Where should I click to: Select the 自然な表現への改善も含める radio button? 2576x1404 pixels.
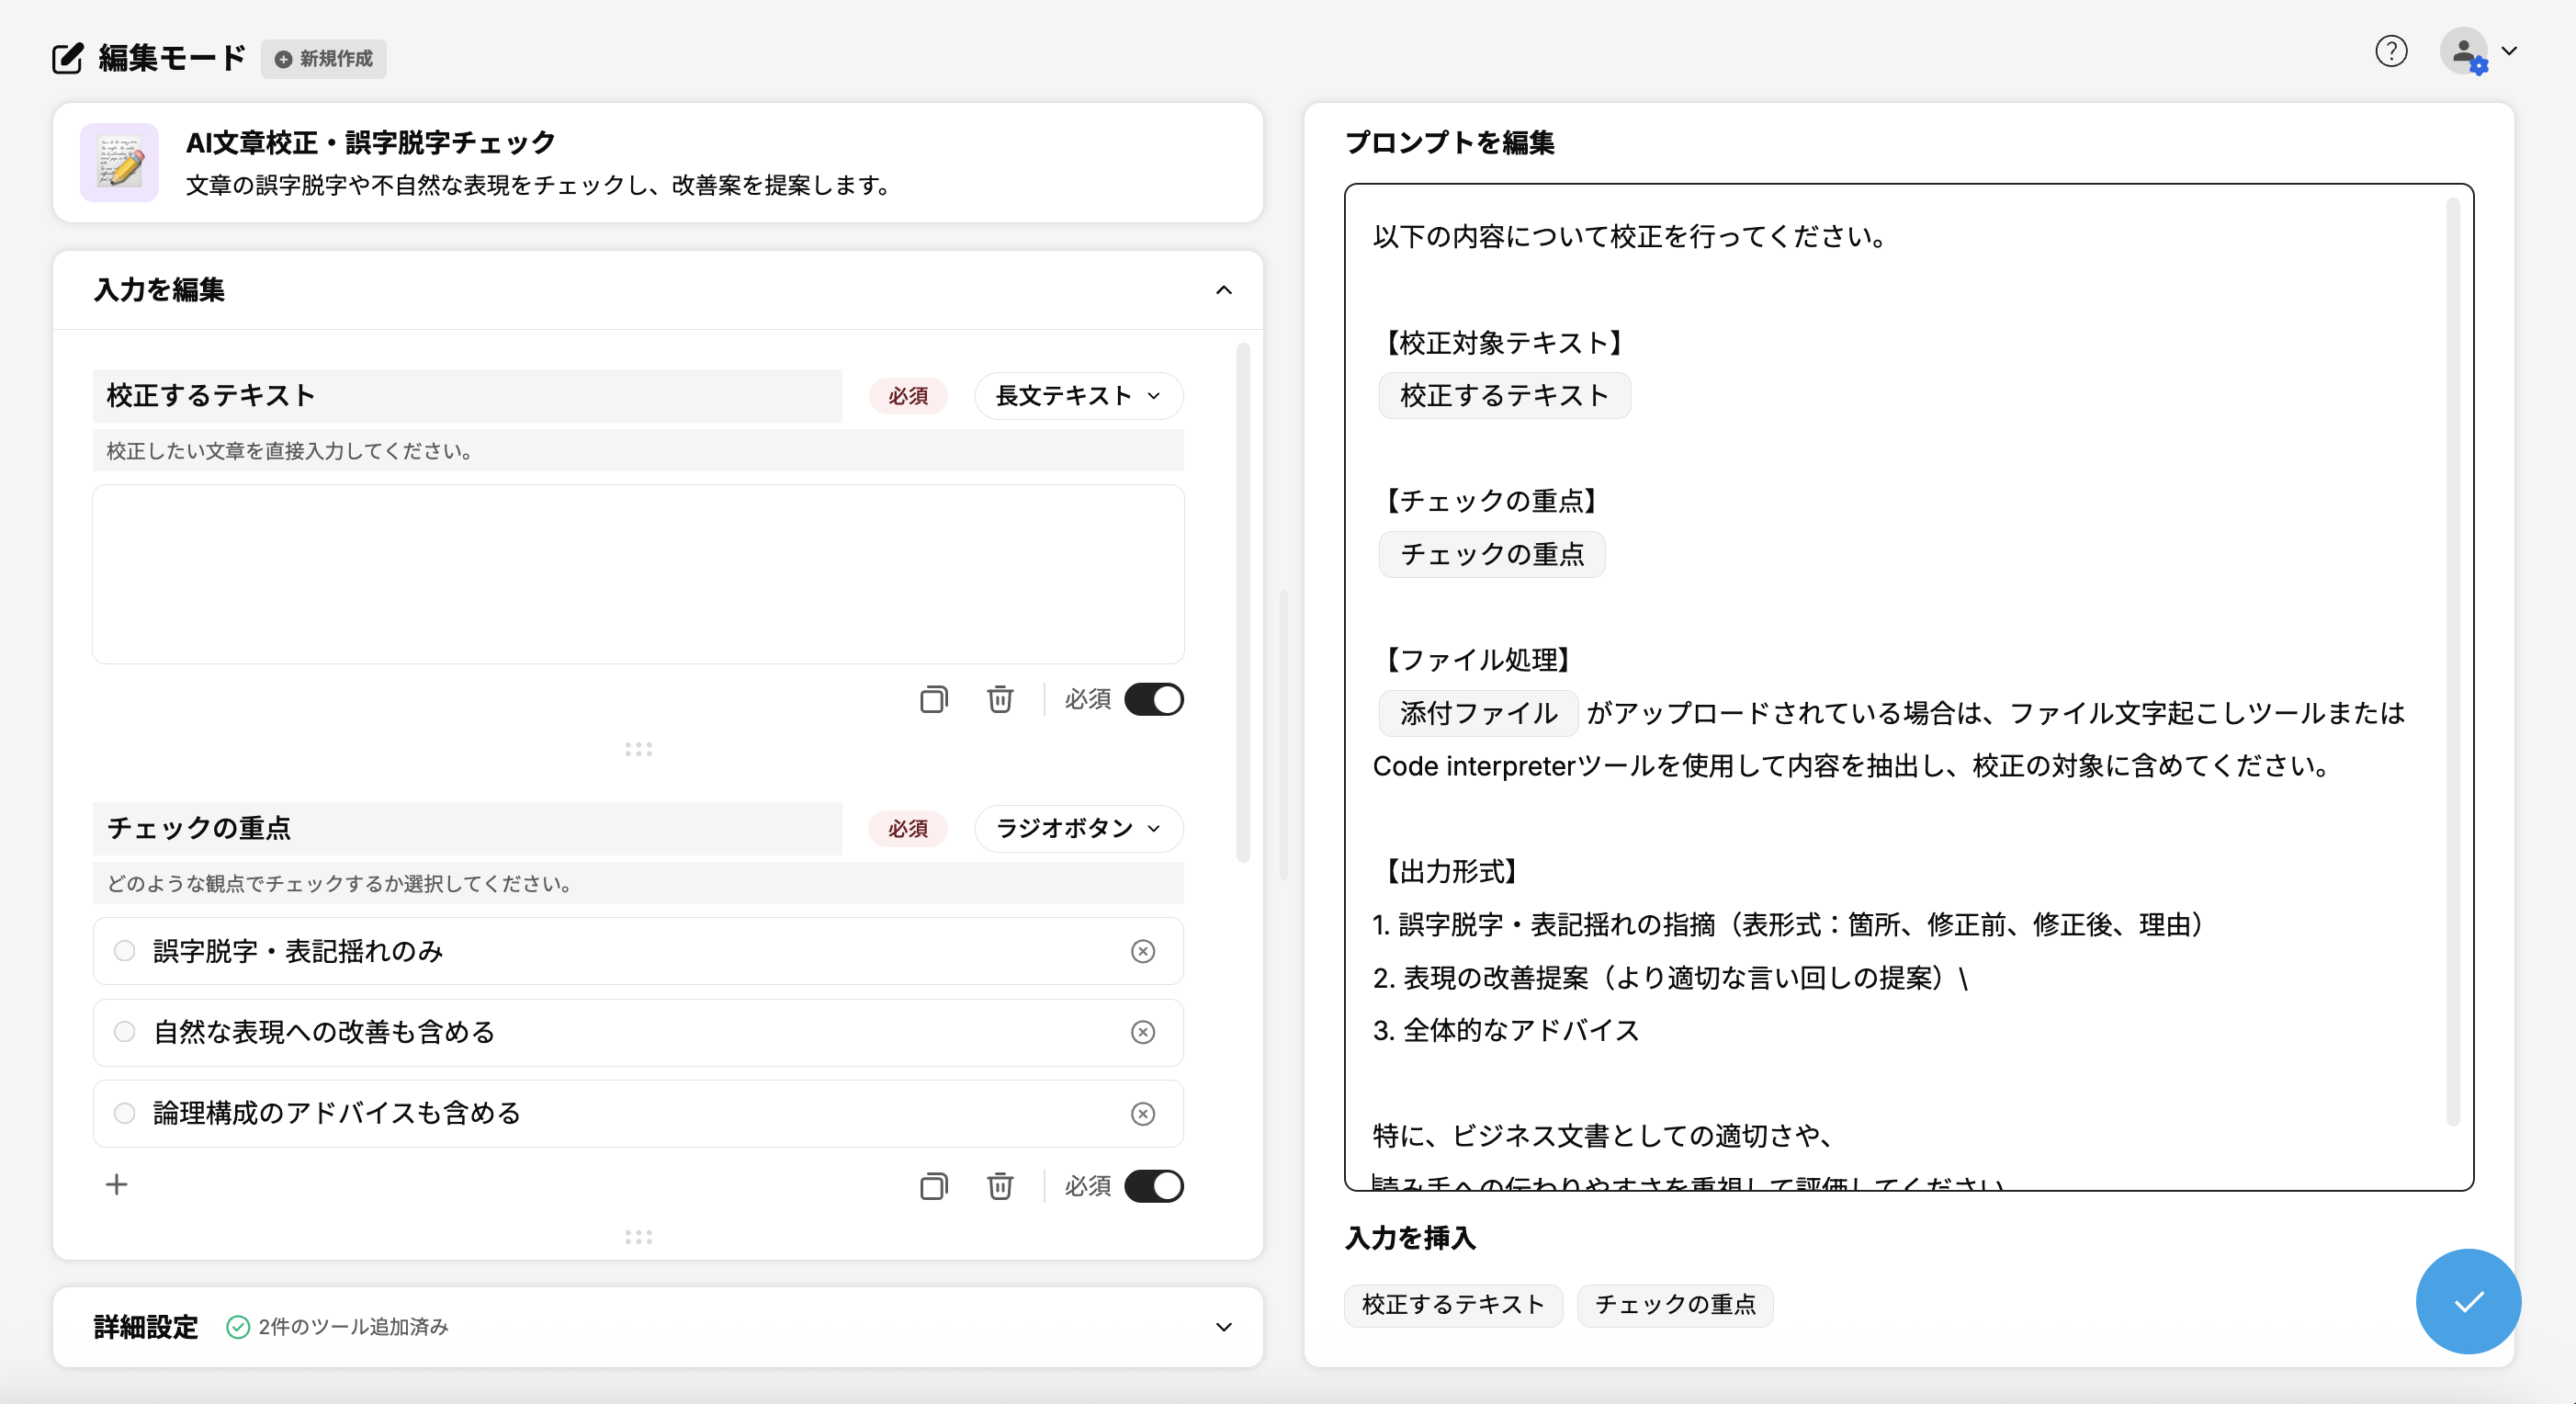(x=125, y=1031)
